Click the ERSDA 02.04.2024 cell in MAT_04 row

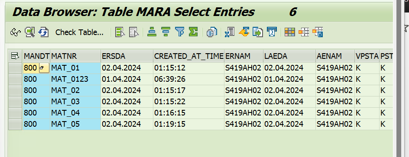tap(127, 113)
